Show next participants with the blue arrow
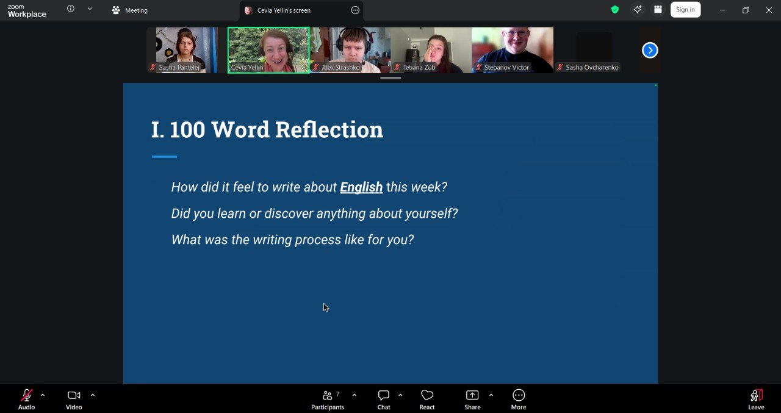781x413 pixels. (x=650, y=51)
